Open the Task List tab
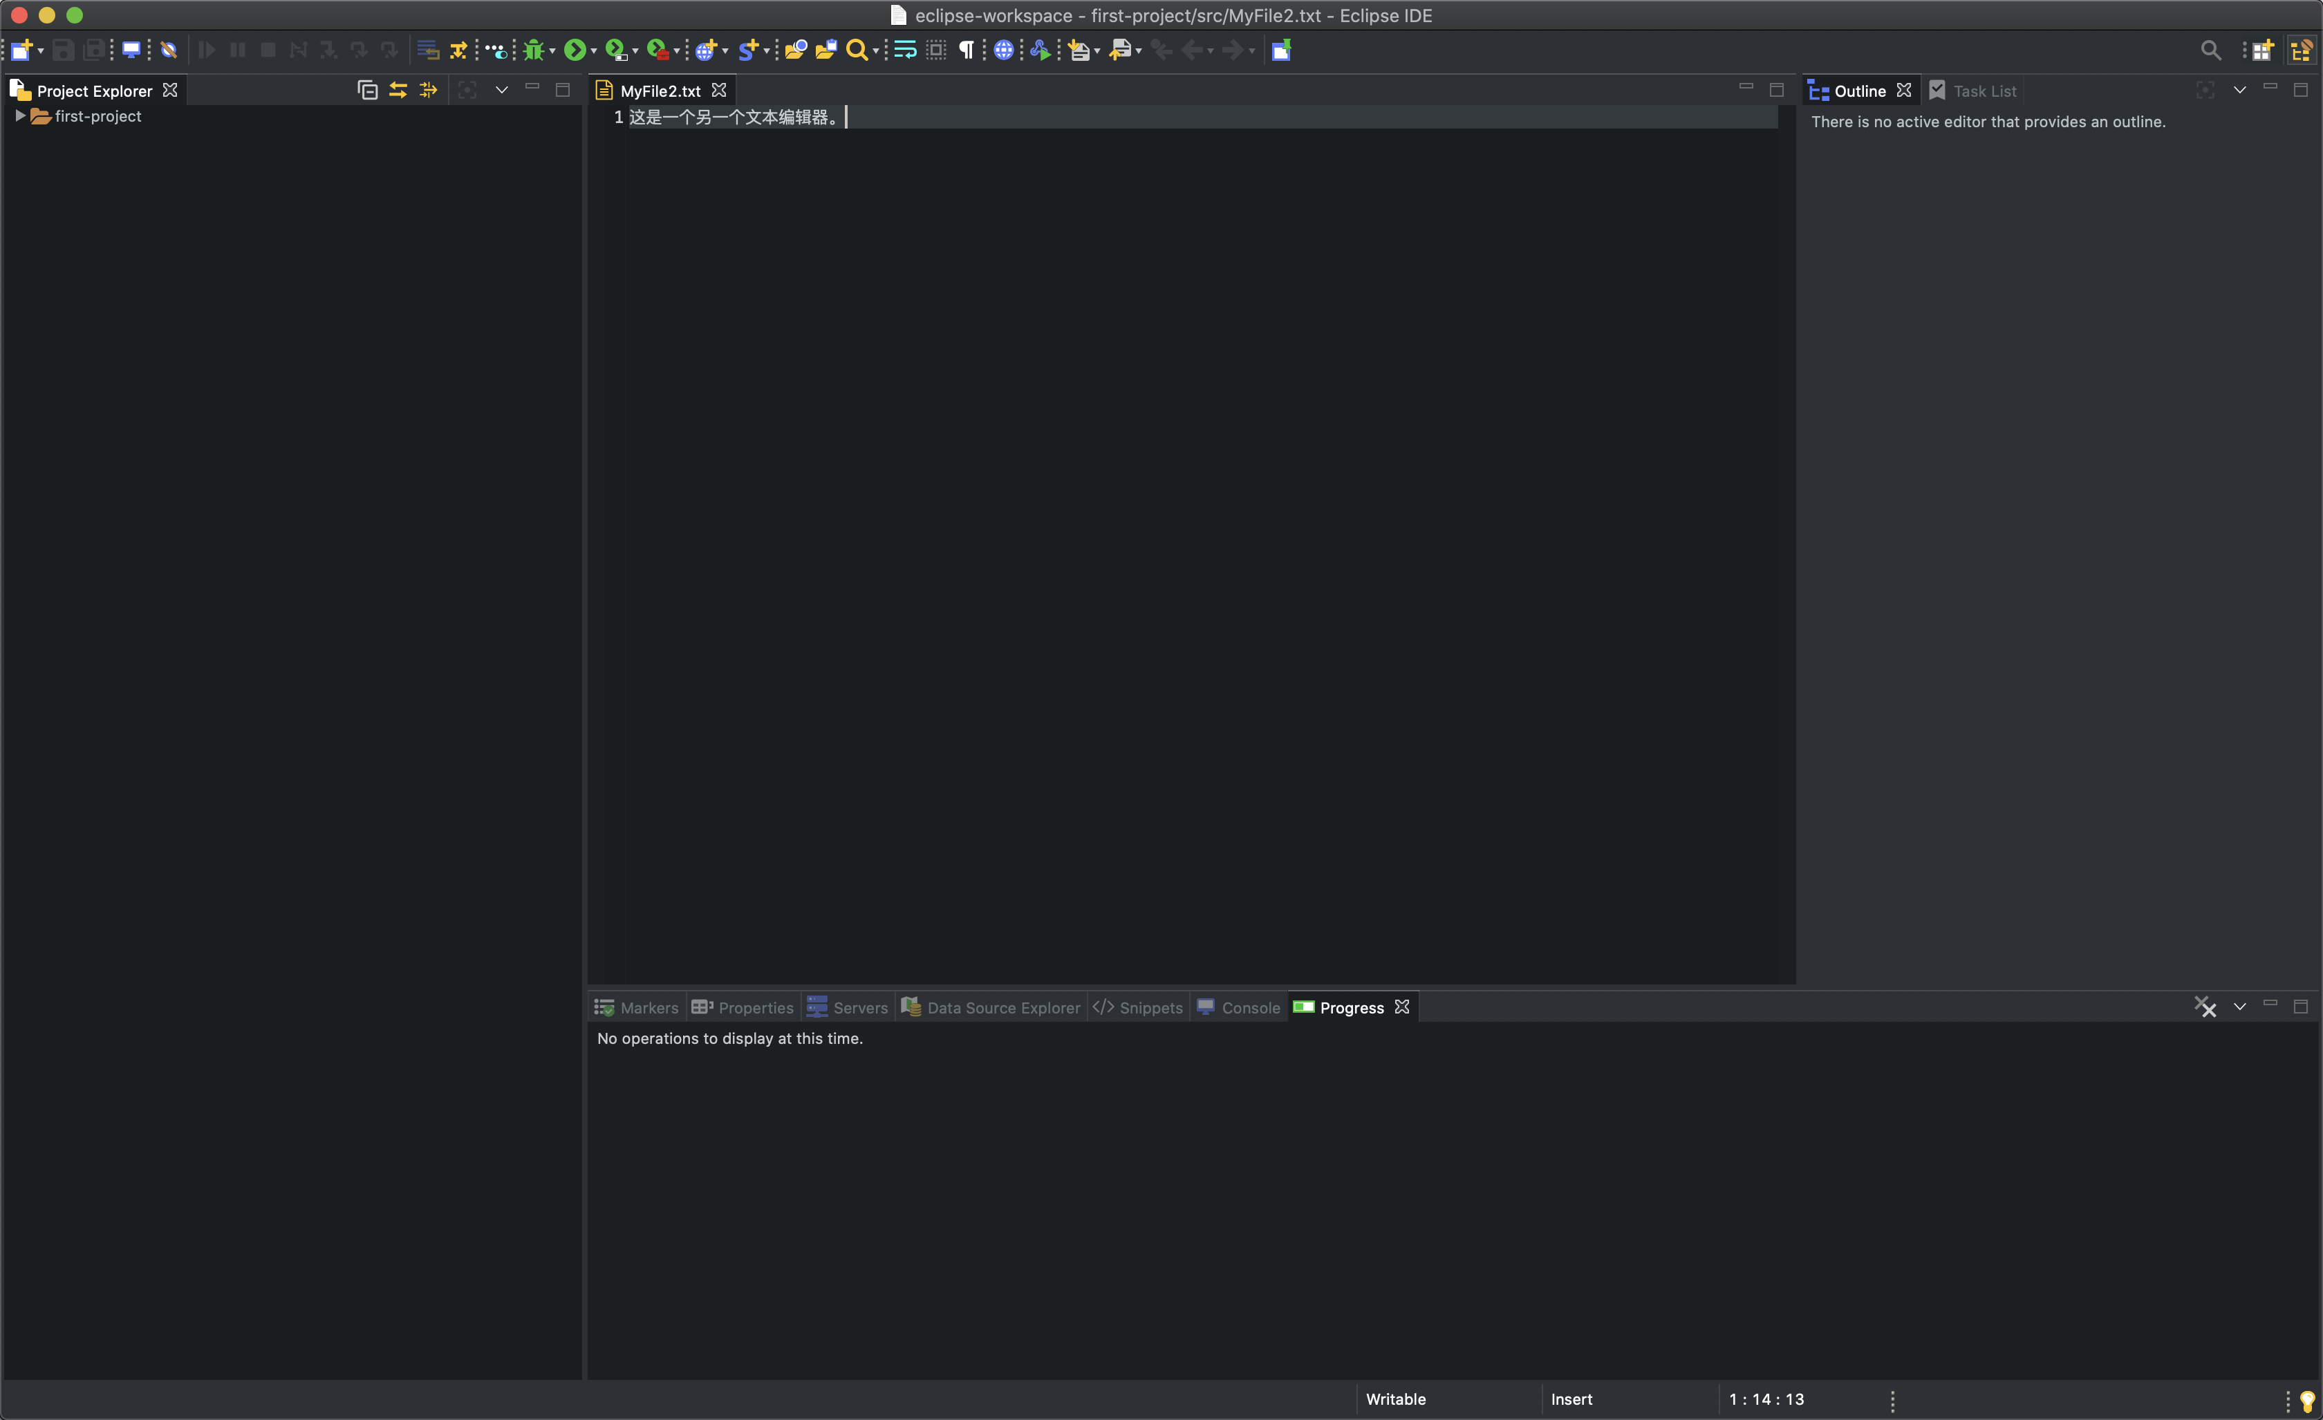The height and width of the screenshot is (1420, 2323). coord(1973,91)
